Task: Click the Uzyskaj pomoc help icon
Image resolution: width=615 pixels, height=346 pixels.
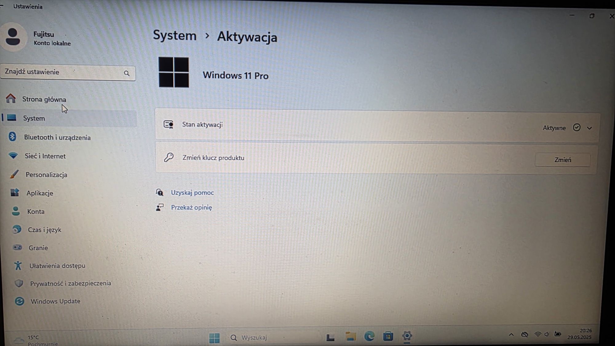Action: (x=160, y=192)
